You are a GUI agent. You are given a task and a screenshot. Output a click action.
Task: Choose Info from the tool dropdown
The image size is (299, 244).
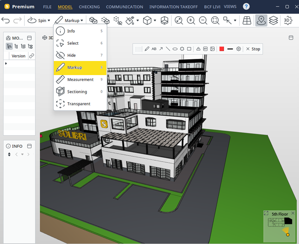[x=80, y=31]
